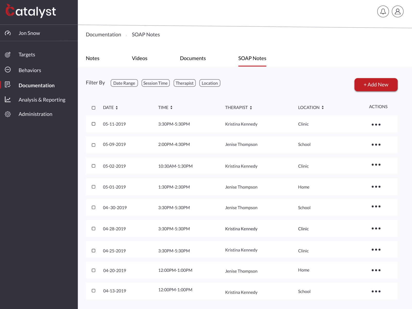Switch to the Videos tab
412x309 pixels.
pos(139,58)
